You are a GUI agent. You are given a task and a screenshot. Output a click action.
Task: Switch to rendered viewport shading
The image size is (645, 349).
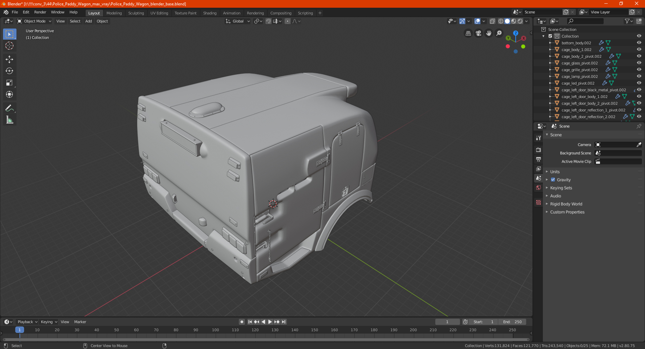[x=520, y=21]
